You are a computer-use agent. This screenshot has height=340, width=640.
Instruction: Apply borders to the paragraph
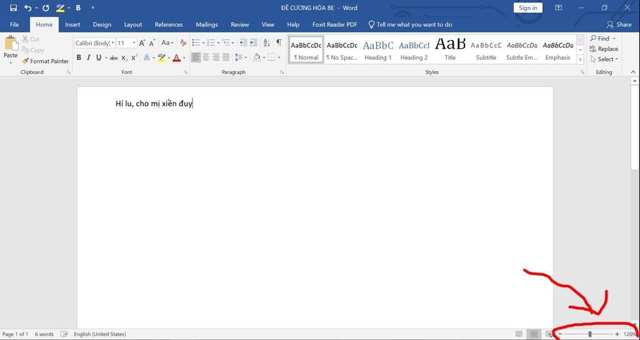271,57
